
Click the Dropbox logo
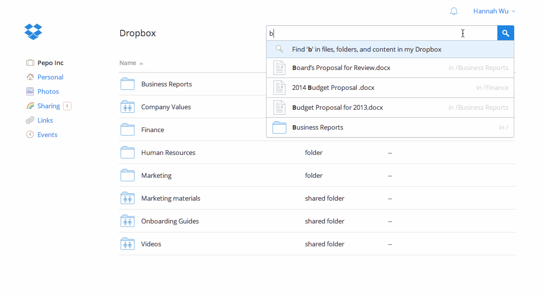tap(33, 32)
